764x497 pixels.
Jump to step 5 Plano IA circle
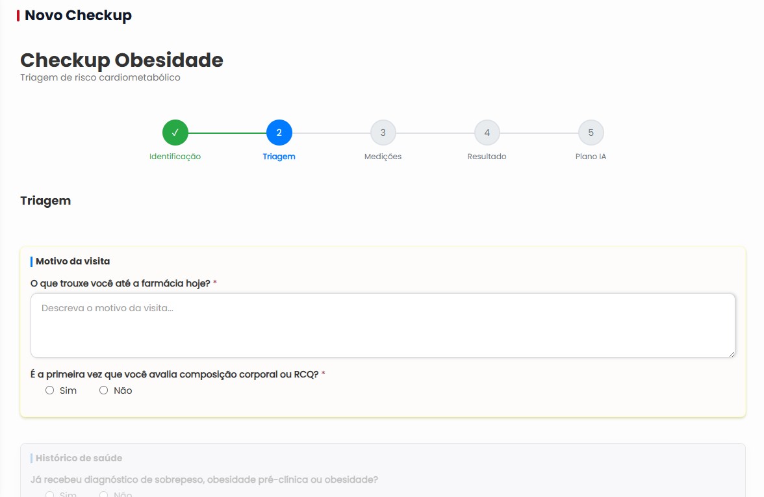point(591,133)
